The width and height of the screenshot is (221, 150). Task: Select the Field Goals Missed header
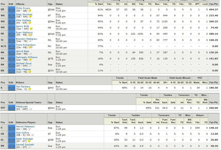pyautogui.click(x=180, y=78)
